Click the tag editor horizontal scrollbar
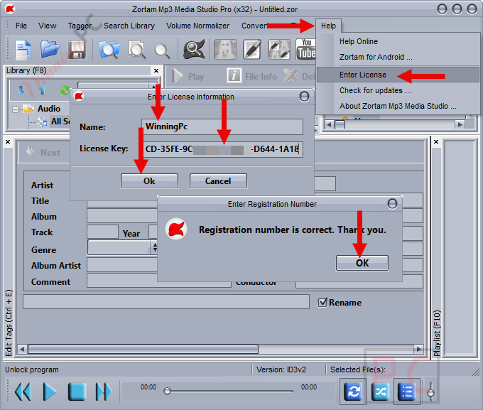483x410 pixels. click(x=143, y=350)
